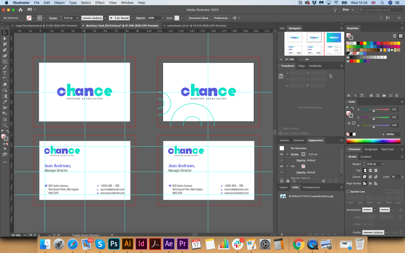Select the Pen tool
Screen dimensions: 405x253
5,50
